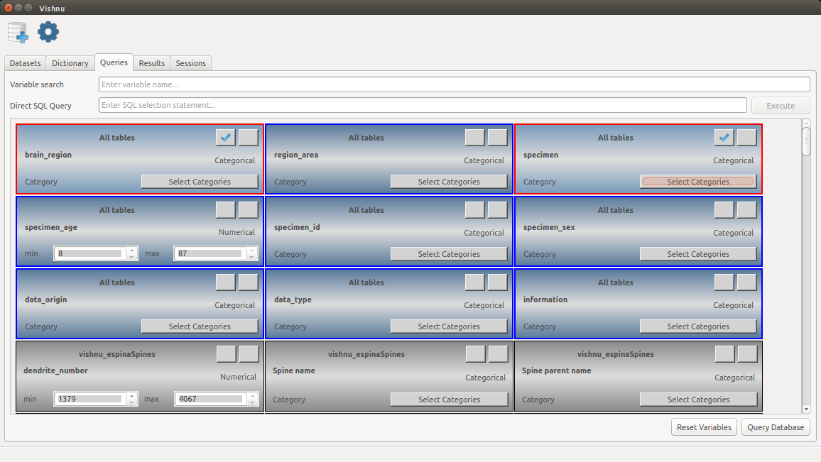Image resolution: width=821 pixels, height=462 pixels.
Task: Click the Numerical label on specimen_age card
Action: [x=236, y=232]
